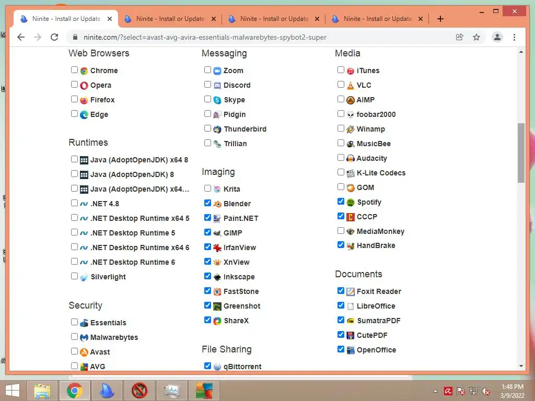
Task: Click the Edge logo icon
Action: click(84, 114)
